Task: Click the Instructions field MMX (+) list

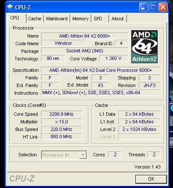Action: coord(101,93)
